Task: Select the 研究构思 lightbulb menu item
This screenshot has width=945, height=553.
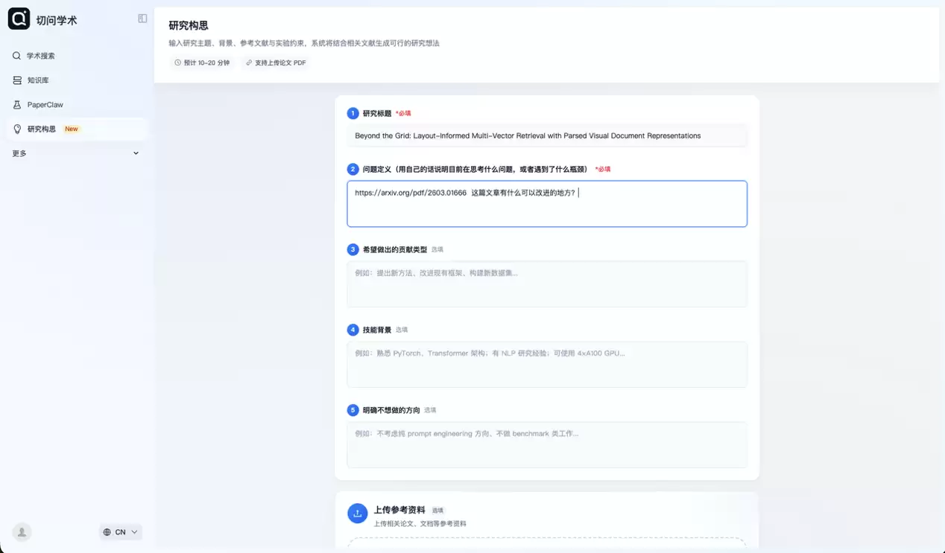Action: pos(41,129)
